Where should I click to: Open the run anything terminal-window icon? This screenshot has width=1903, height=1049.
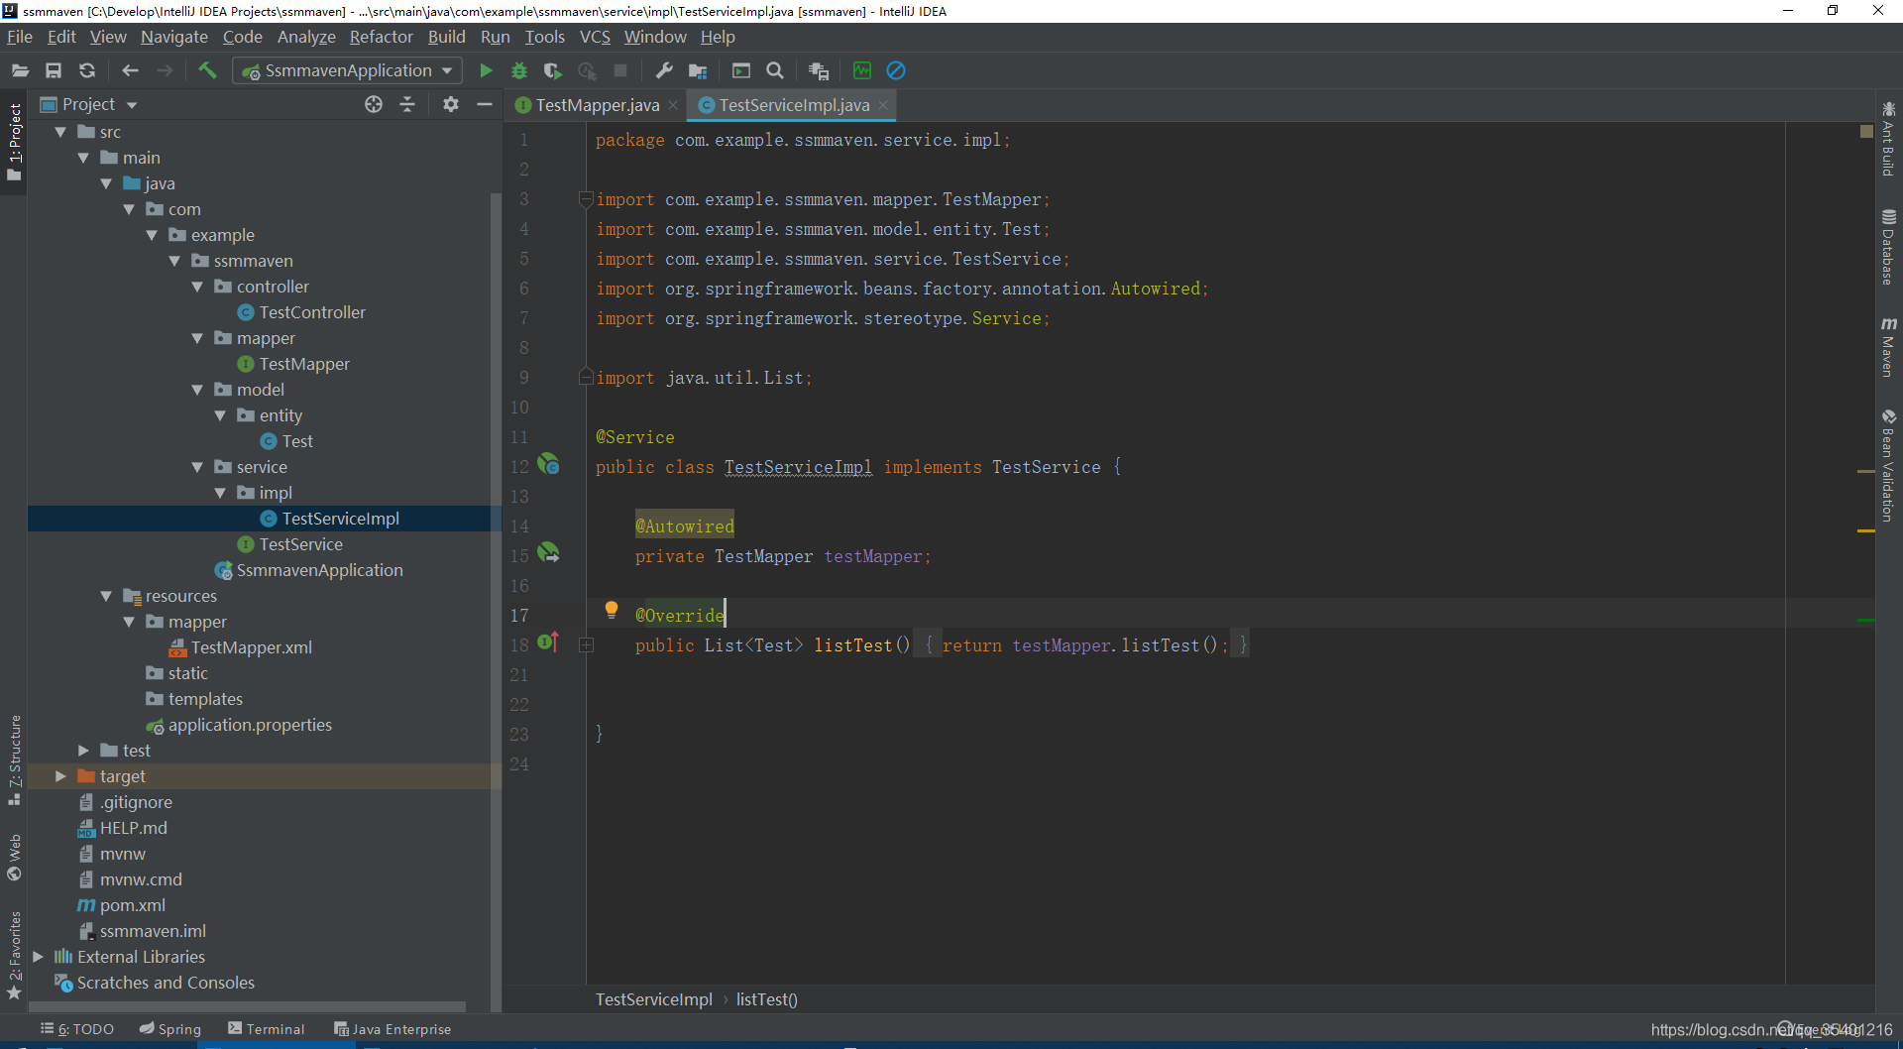741,70
